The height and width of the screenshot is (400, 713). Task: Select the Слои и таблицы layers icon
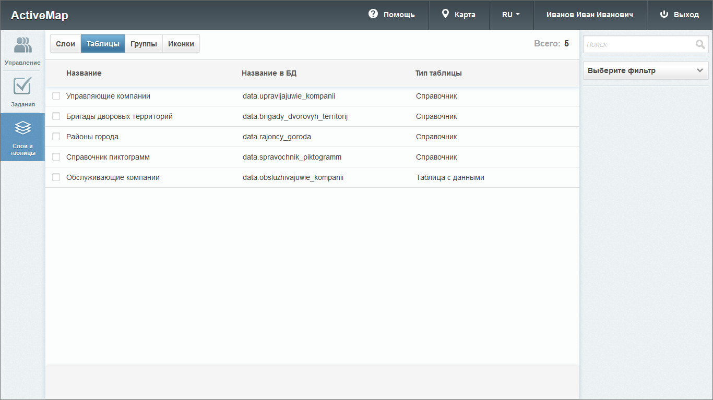22,128
